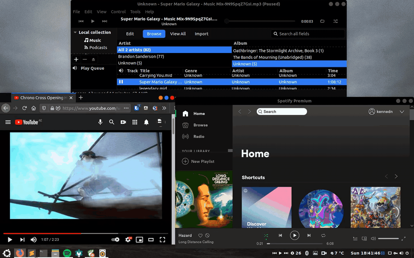Image resolution: width=414 pixels, height=258 pixels.
Task: Focus the Search all fields box
Action: [x=308, y=34]
